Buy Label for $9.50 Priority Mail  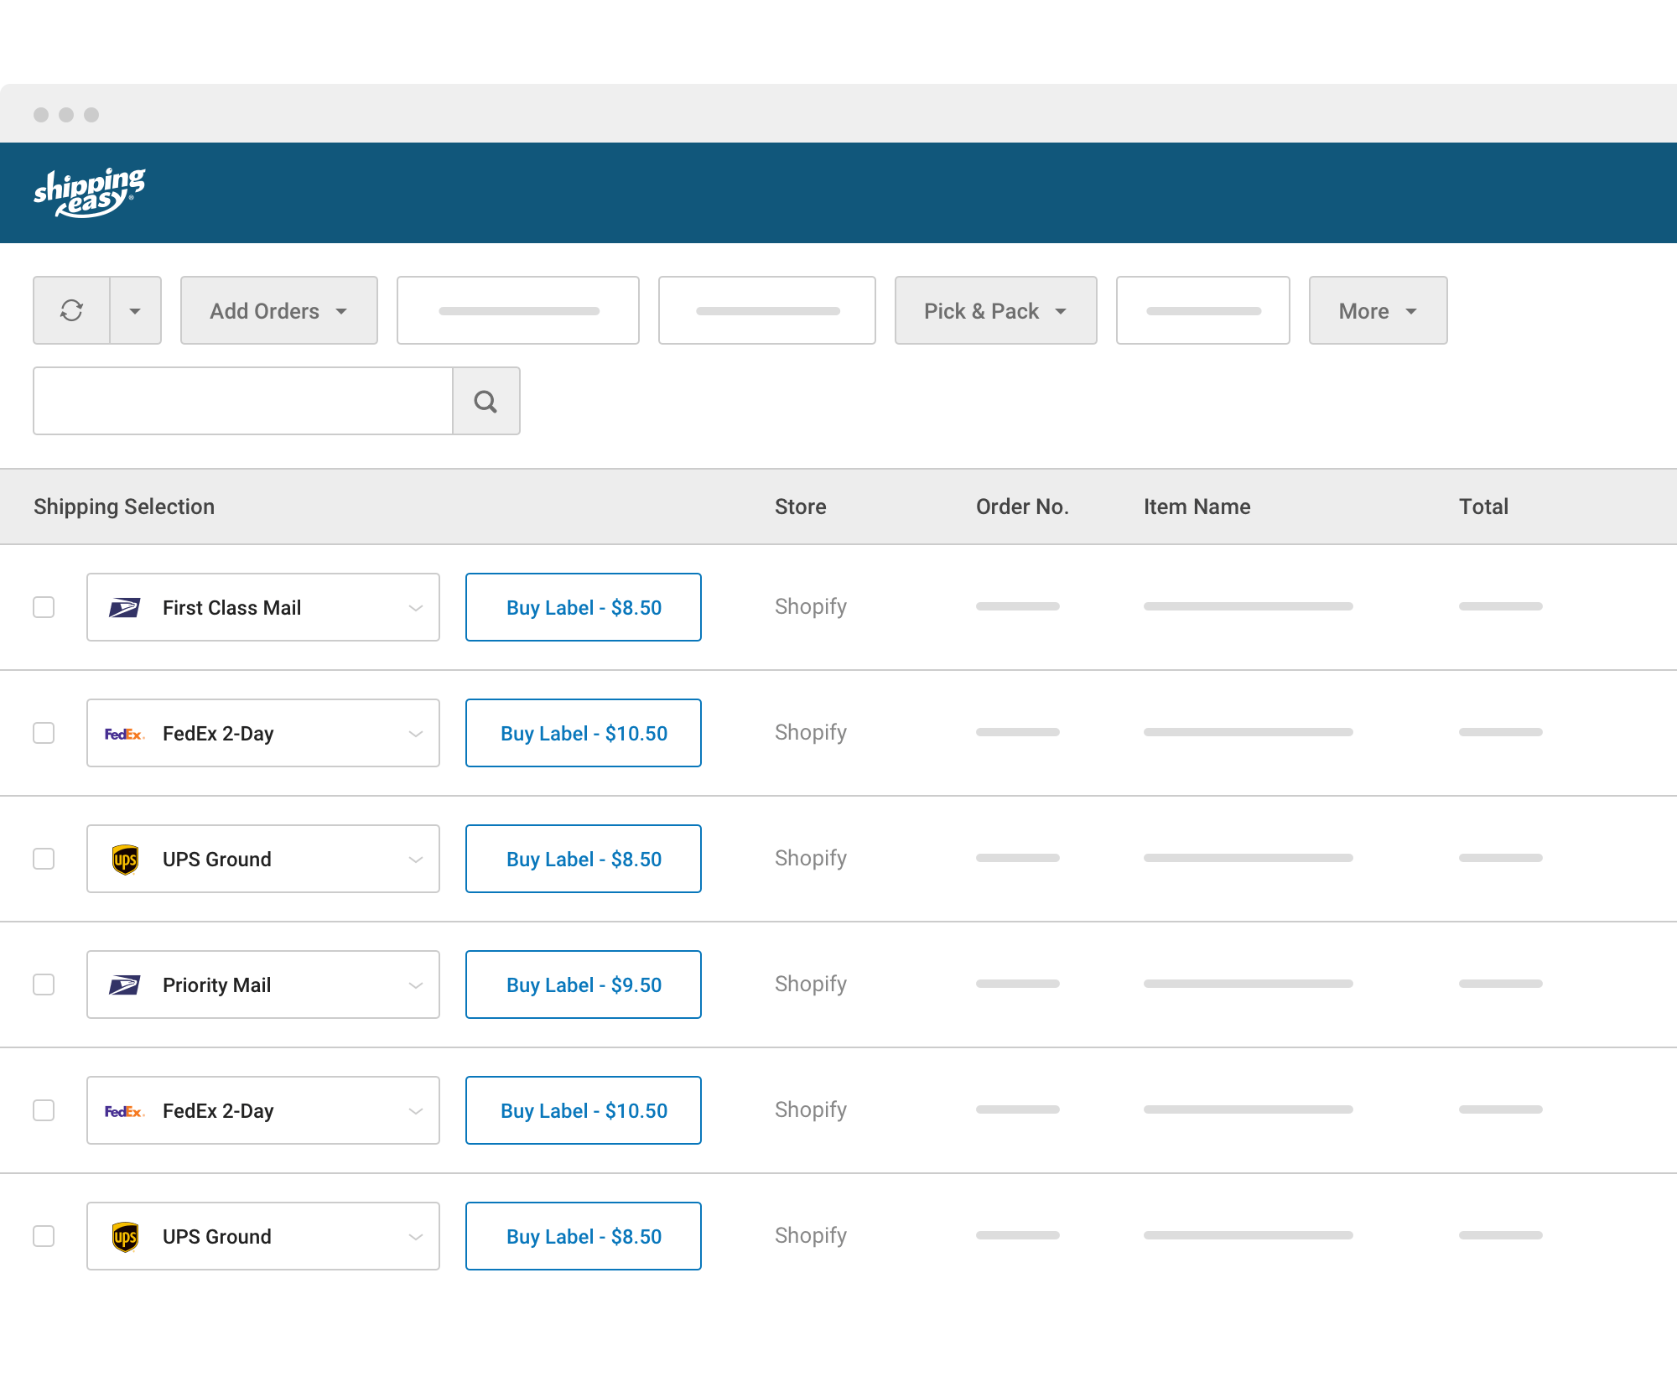coord(584,985)
